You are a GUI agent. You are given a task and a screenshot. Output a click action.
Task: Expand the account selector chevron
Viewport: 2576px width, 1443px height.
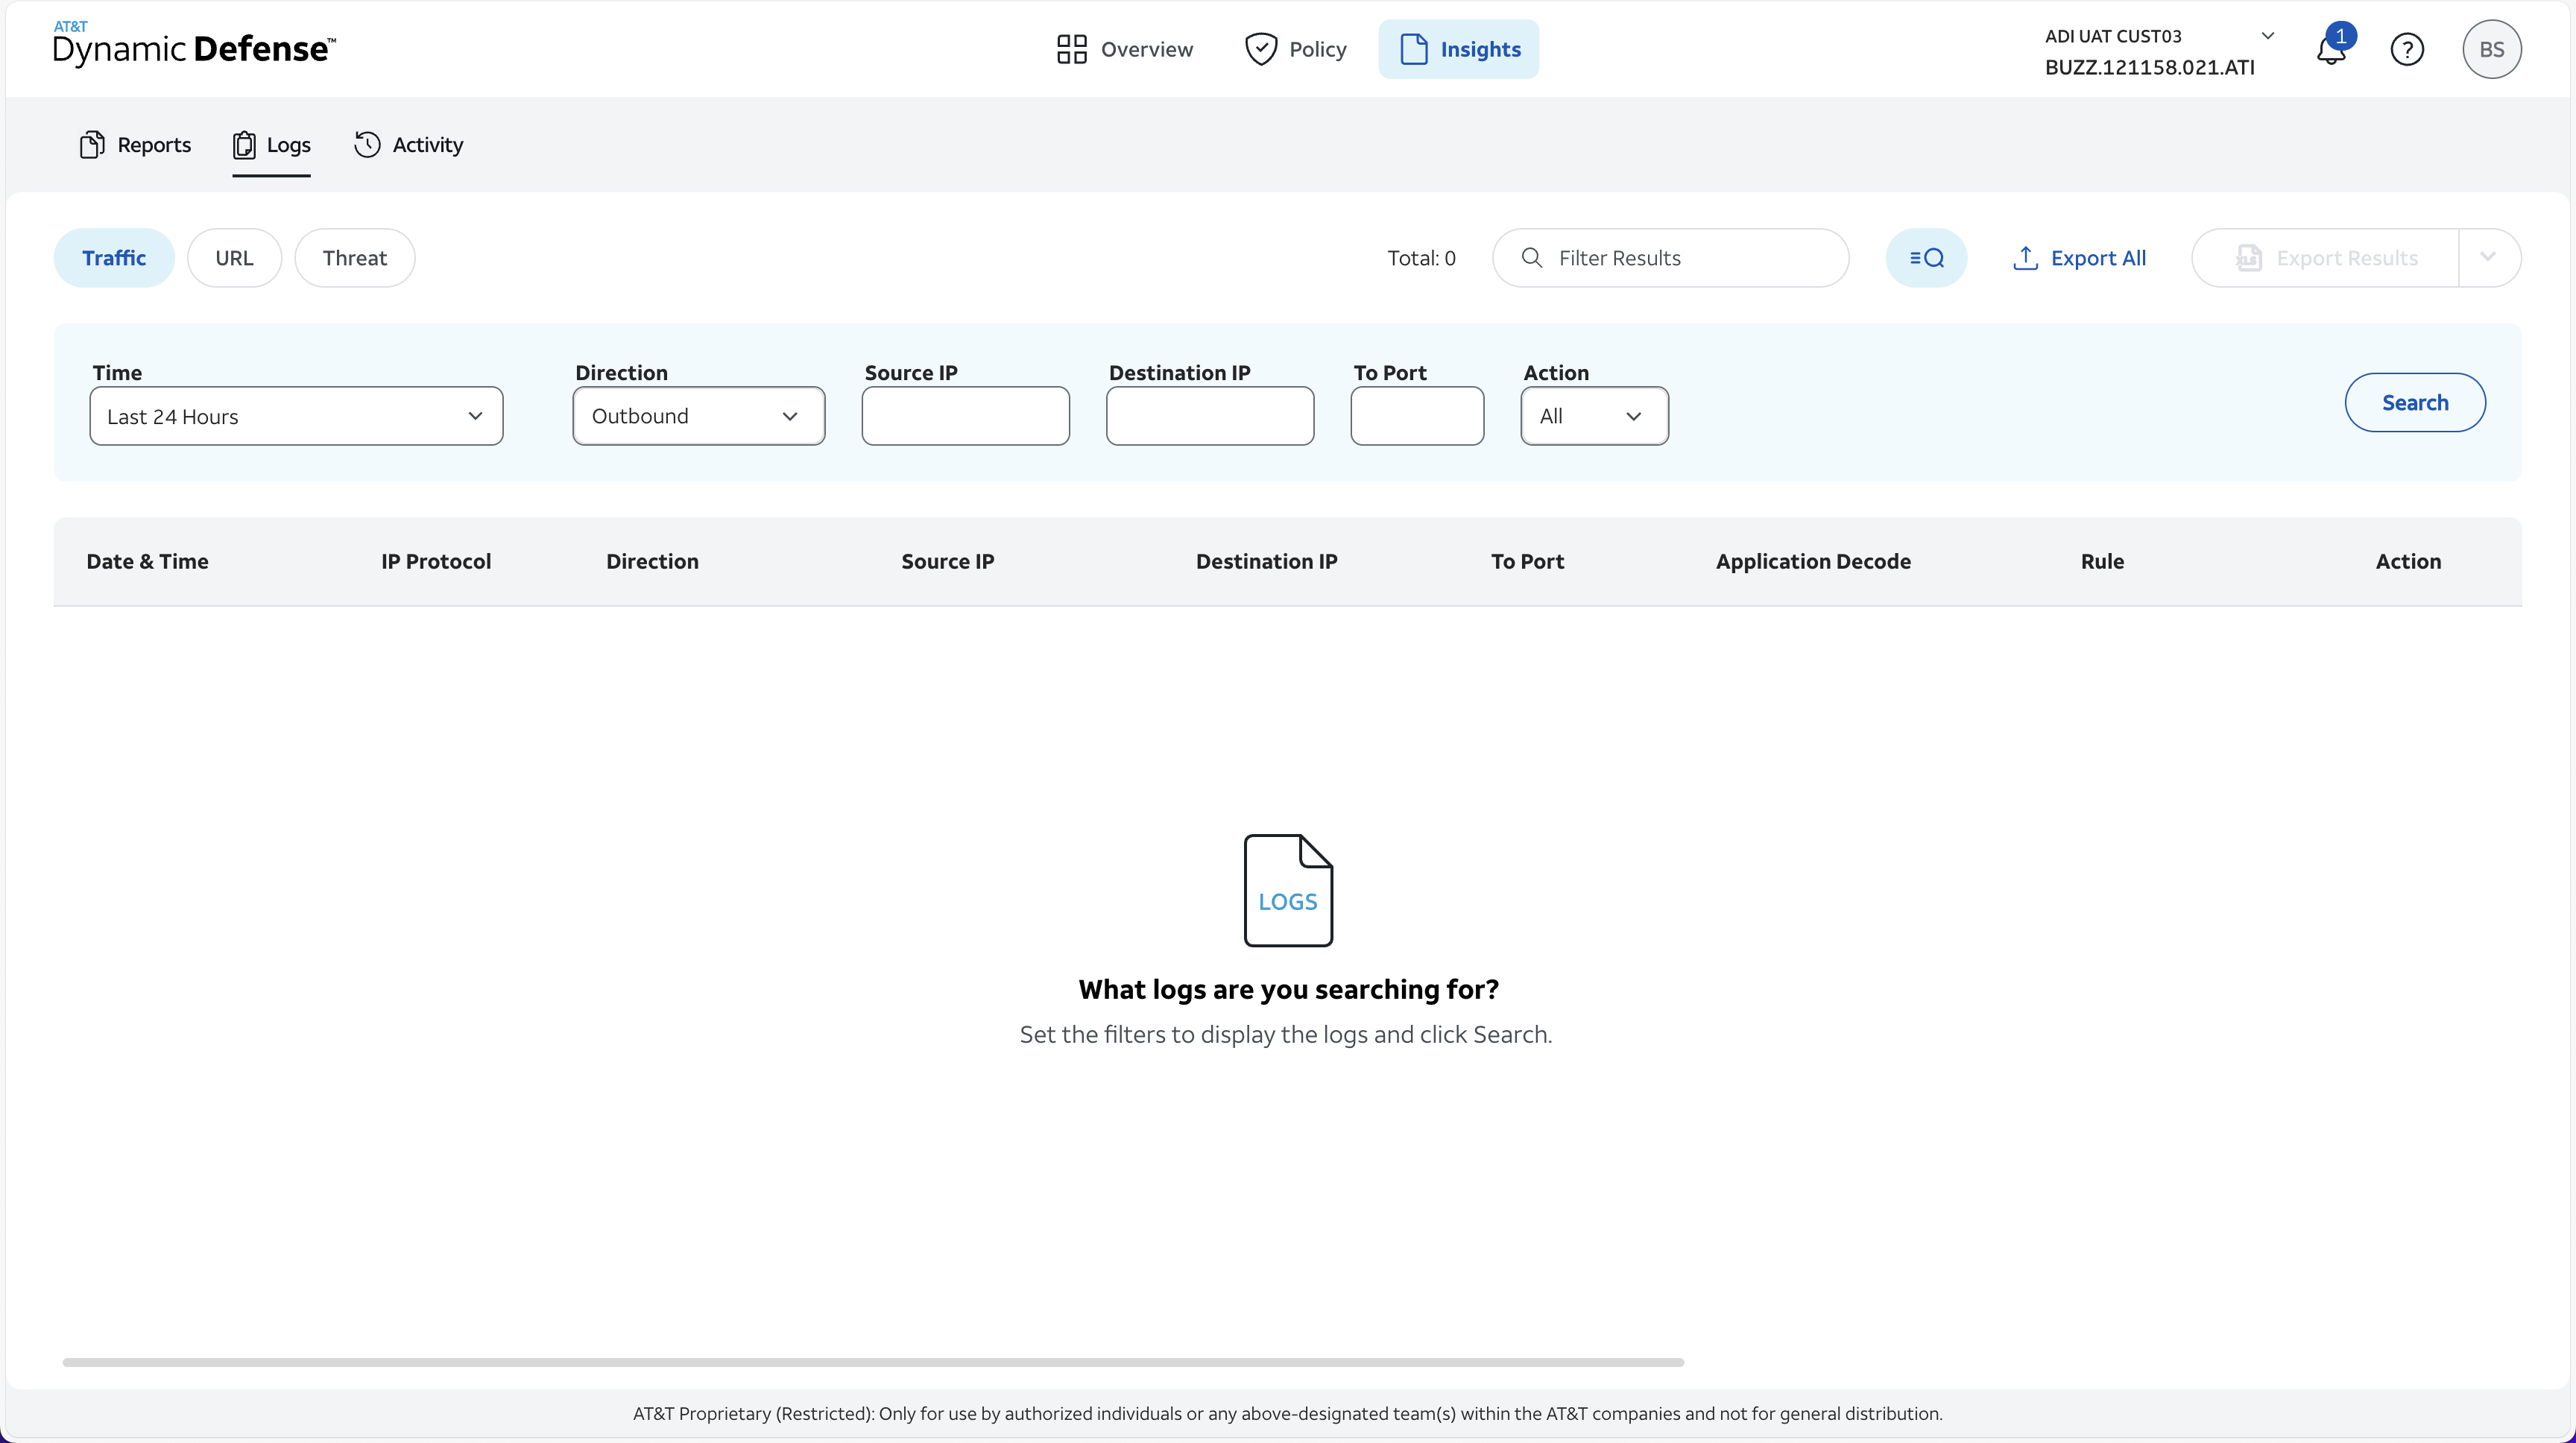tap(2268, 36)
